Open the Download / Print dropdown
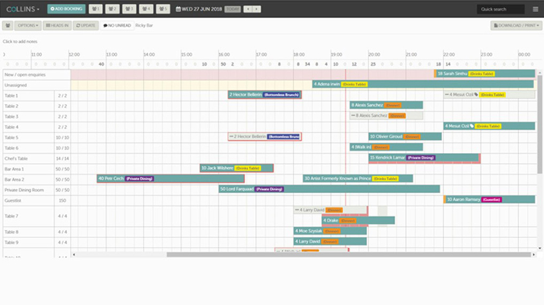The height and width of the screenshot is (305, 544). (x=515, y=25)
